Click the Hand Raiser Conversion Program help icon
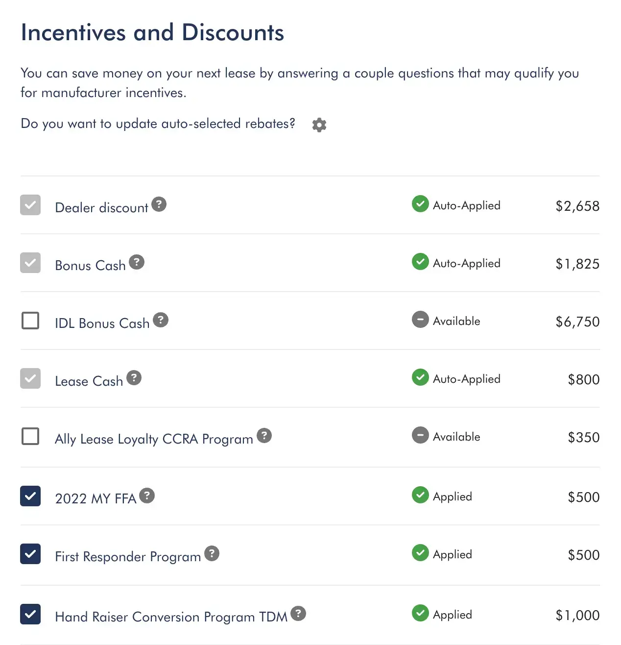This screenshot has width=621, height=645. [298, 613]
